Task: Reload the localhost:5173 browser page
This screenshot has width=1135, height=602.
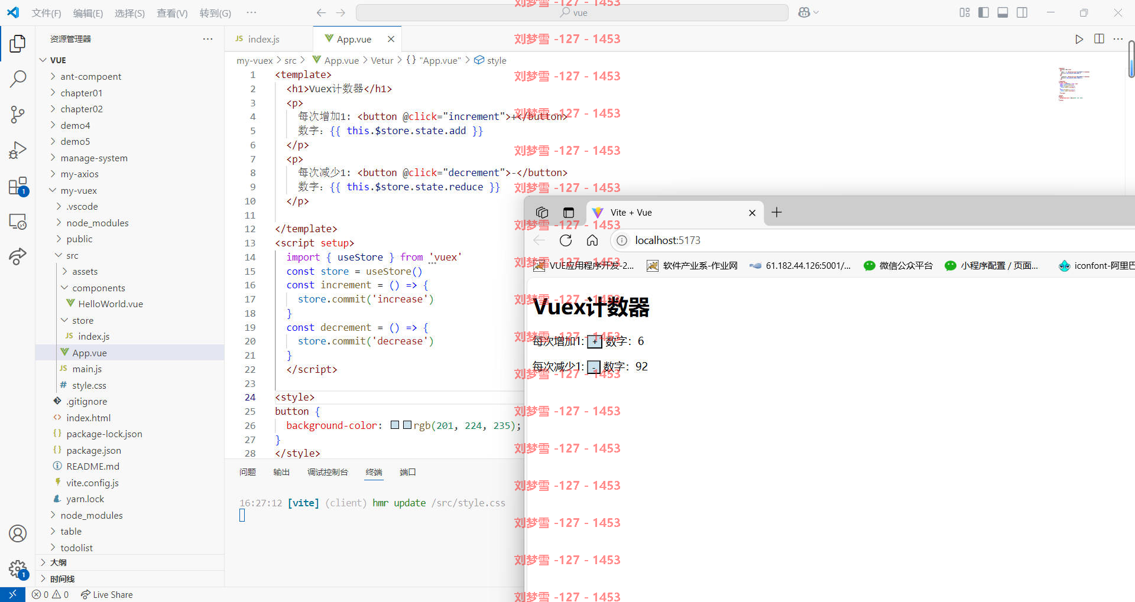Action: coord(566,240)
